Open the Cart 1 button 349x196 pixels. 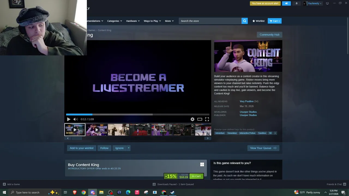click(x=275, y=21)
